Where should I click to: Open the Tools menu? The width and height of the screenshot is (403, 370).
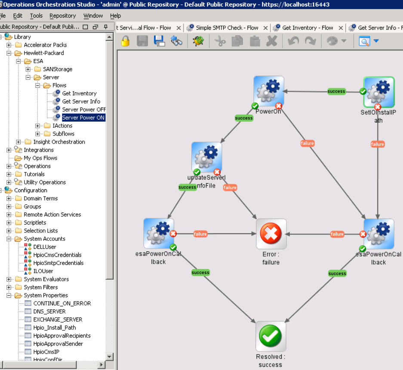(x=36, y=15)
